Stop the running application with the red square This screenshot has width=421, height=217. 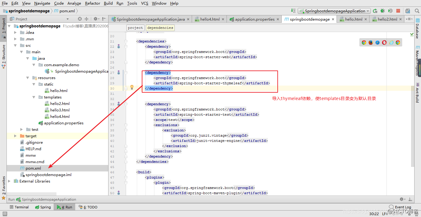tap(398, 11)
